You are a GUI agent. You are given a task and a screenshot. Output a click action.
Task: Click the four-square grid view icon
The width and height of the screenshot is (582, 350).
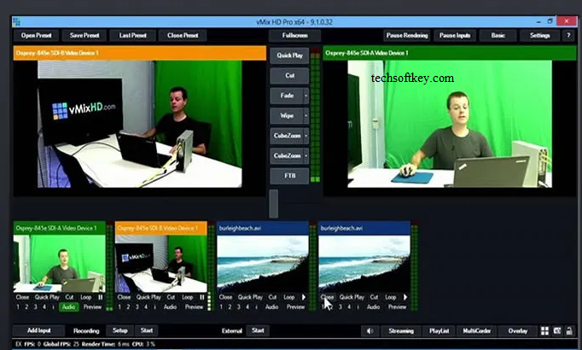[544, 330]
